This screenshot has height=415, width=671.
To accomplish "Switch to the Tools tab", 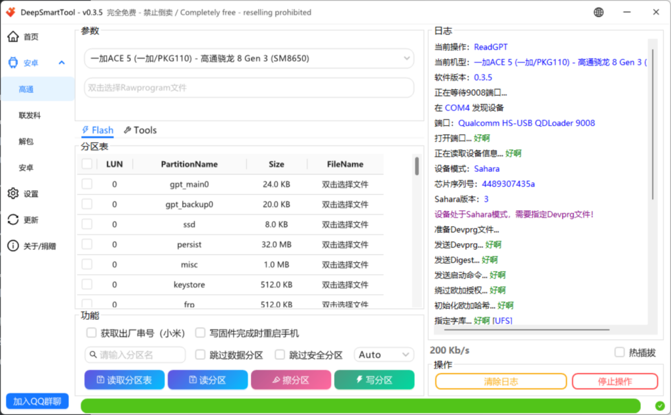I will click(x=140, y=130).
